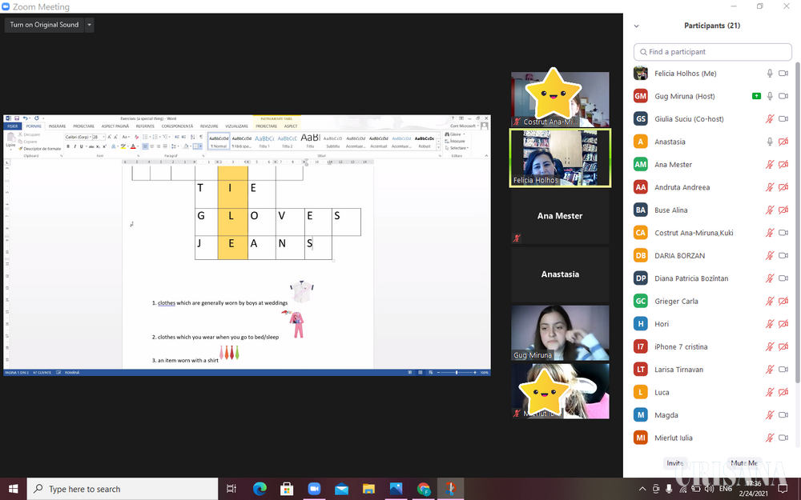This screenshot has width=801, height=500.
Task: Open Microsoft Store taskbar icon
Action: (x=287, y=489)
